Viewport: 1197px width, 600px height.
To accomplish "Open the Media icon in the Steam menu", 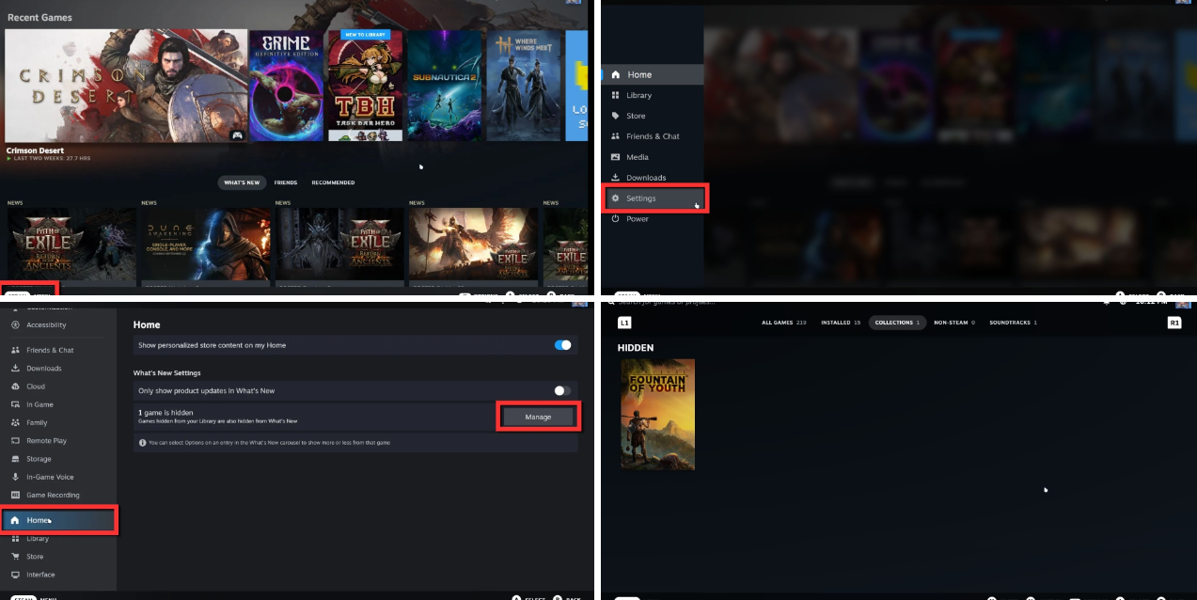I will coord(615,157).
